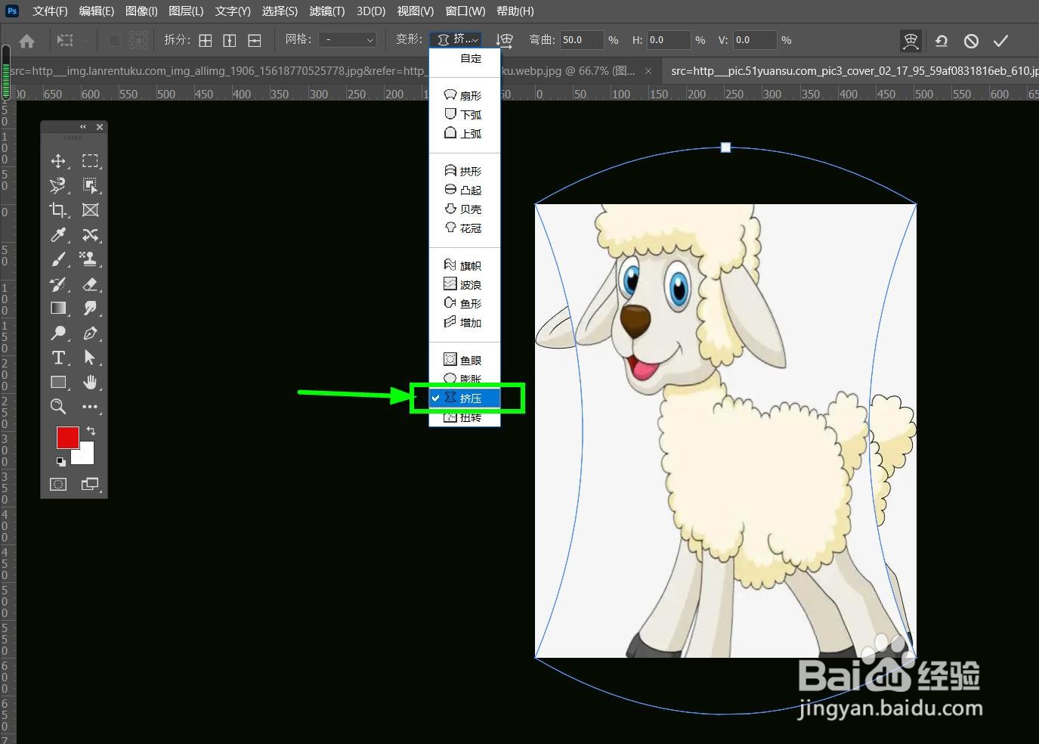Change screen mode
Image resolution: width=1039 pixels, height=744 pixels.
click(x=91, y=484)
